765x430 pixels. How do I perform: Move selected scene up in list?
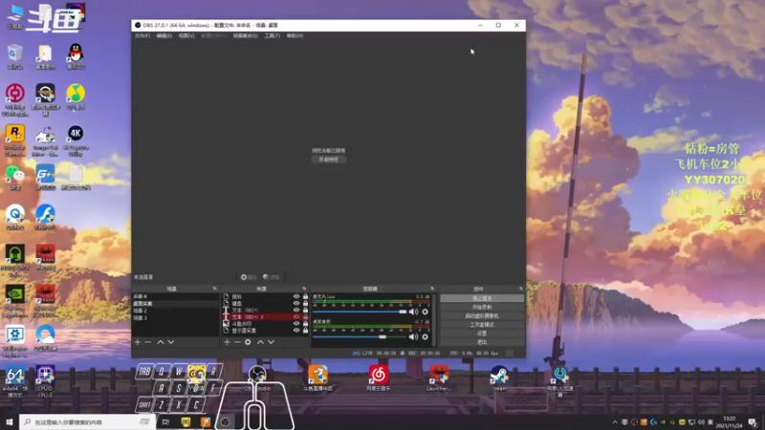(x=160, y=342)
